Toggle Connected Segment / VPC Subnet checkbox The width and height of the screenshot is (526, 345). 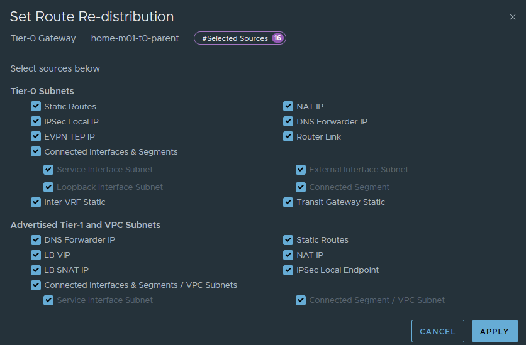pyautogui.click(x=301, y=300)
